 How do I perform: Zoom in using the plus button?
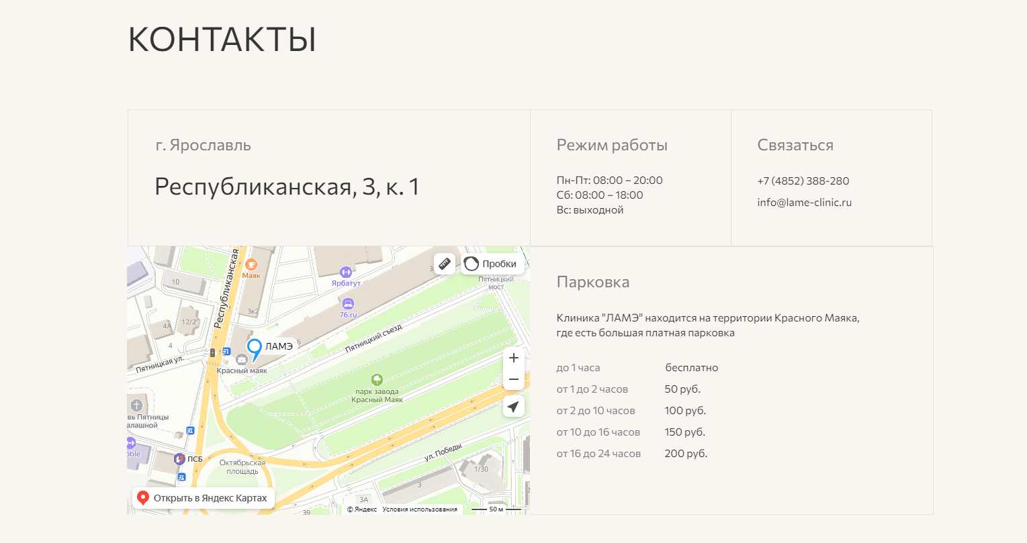tap(513, 358)
